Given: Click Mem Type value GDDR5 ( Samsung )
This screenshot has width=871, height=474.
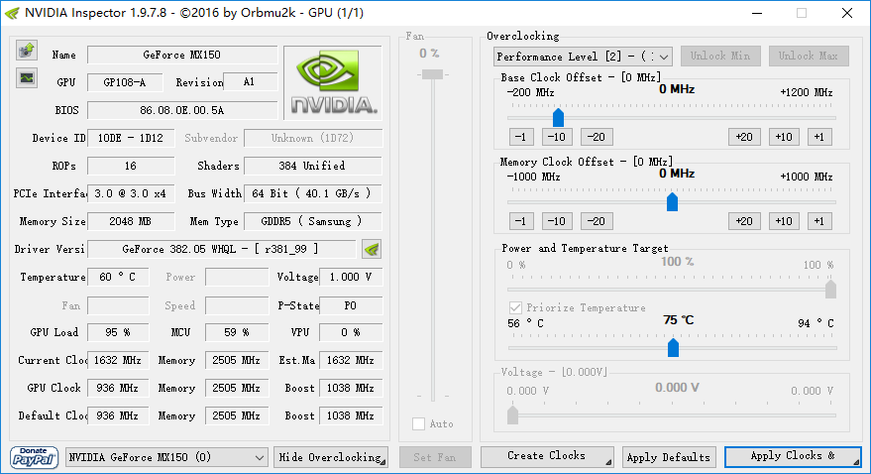Looking at the screenshot, I should pos(313,221).
